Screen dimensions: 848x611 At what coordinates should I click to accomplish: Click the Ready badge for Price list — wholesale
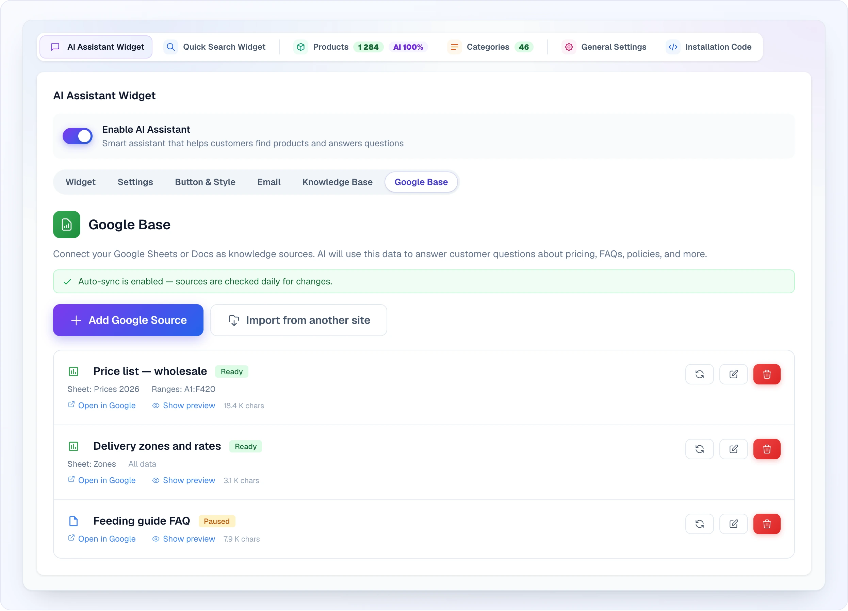(231, 372)
